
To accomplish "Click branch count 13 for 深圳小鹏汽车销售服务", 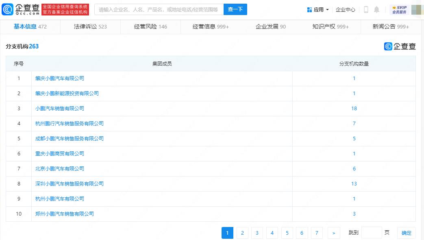I will point(354,184).
